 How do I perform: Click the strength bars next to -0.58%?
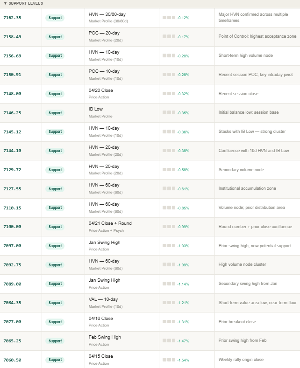[x=169, y=170]
